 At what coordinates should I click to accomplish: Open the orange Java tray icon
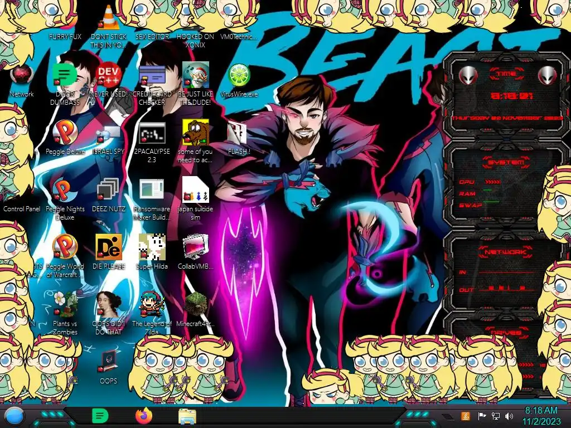point(465,416)
